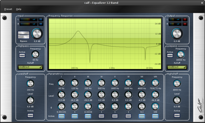This screenshot has width=205, height=123.
Task: Click band II Freq knob at 120 Hz
Action: 75,83
